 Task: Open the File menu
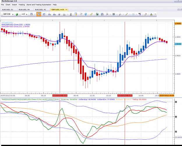point(2,5)
